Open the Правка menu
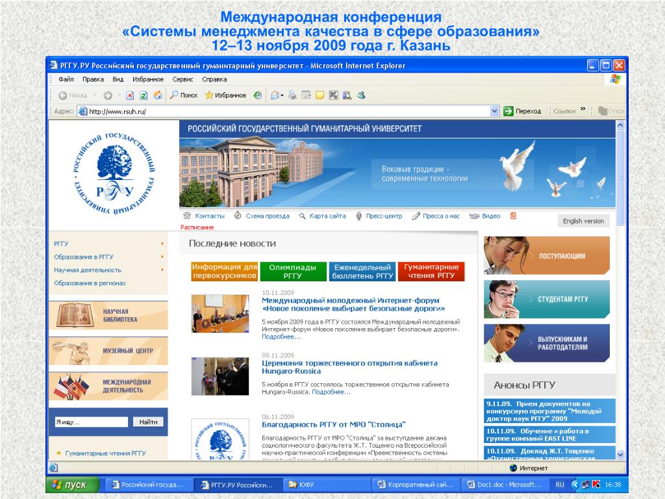The image size is (665, 499). pos(94,79)
